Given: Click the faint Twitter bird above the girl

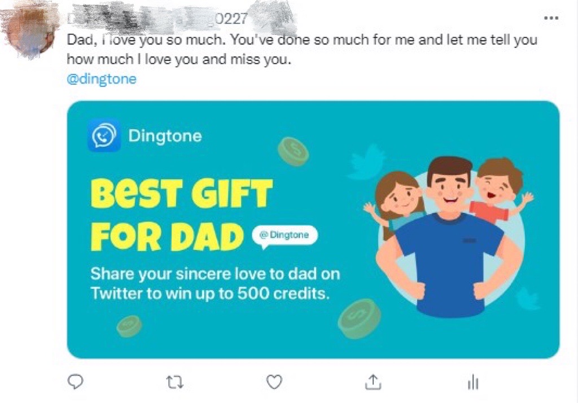Looking at the screenshot, I should tap(367, 161).
